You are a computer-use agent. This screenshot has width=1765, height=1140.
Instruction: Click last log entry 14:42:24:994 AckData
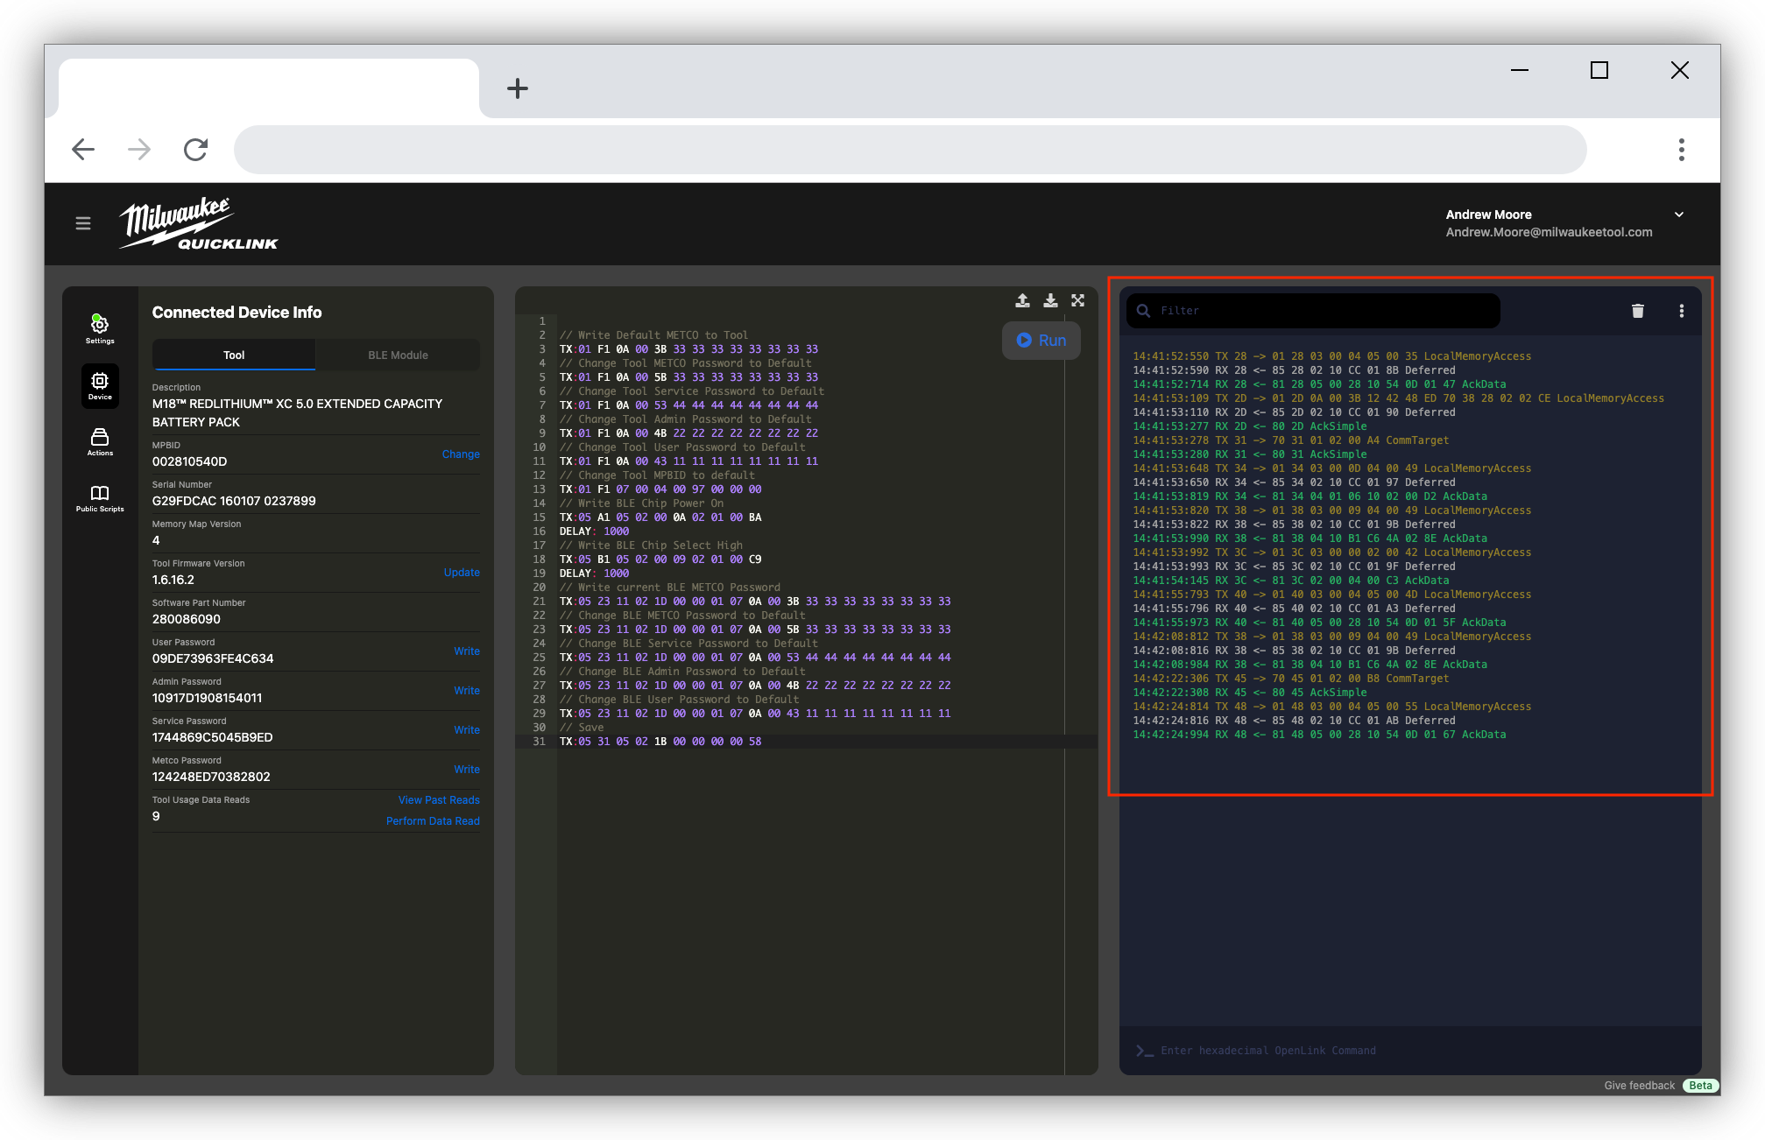(x=1319, y=735)
